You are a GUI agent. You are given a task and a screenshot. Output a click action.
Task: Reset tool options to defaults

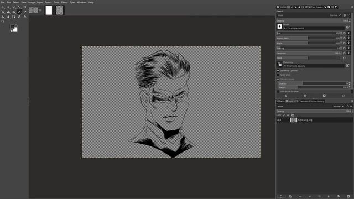343,96
